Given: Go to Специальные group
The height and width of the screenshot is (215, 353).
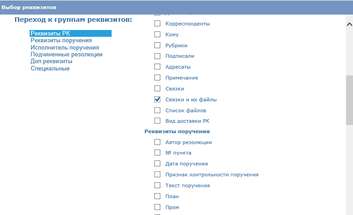Looking at the screenshot, I should 50,69.
